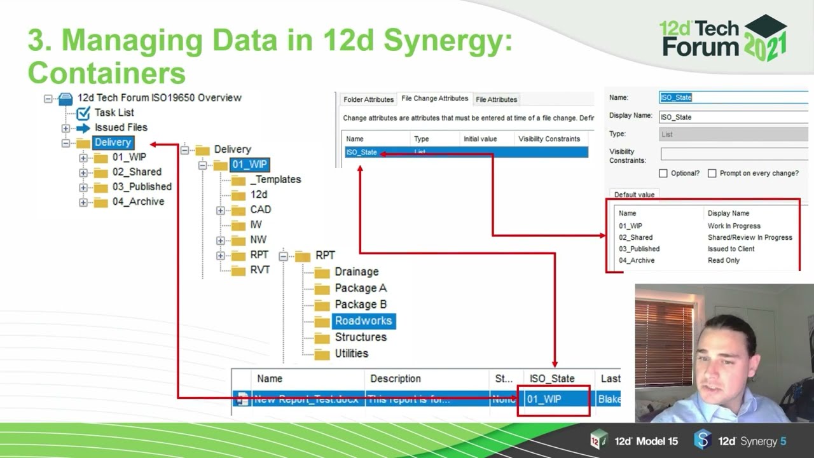This screenshot has width=814, height=458.
Task: Select the 02_Shared label in left tree
Action: 137,172
